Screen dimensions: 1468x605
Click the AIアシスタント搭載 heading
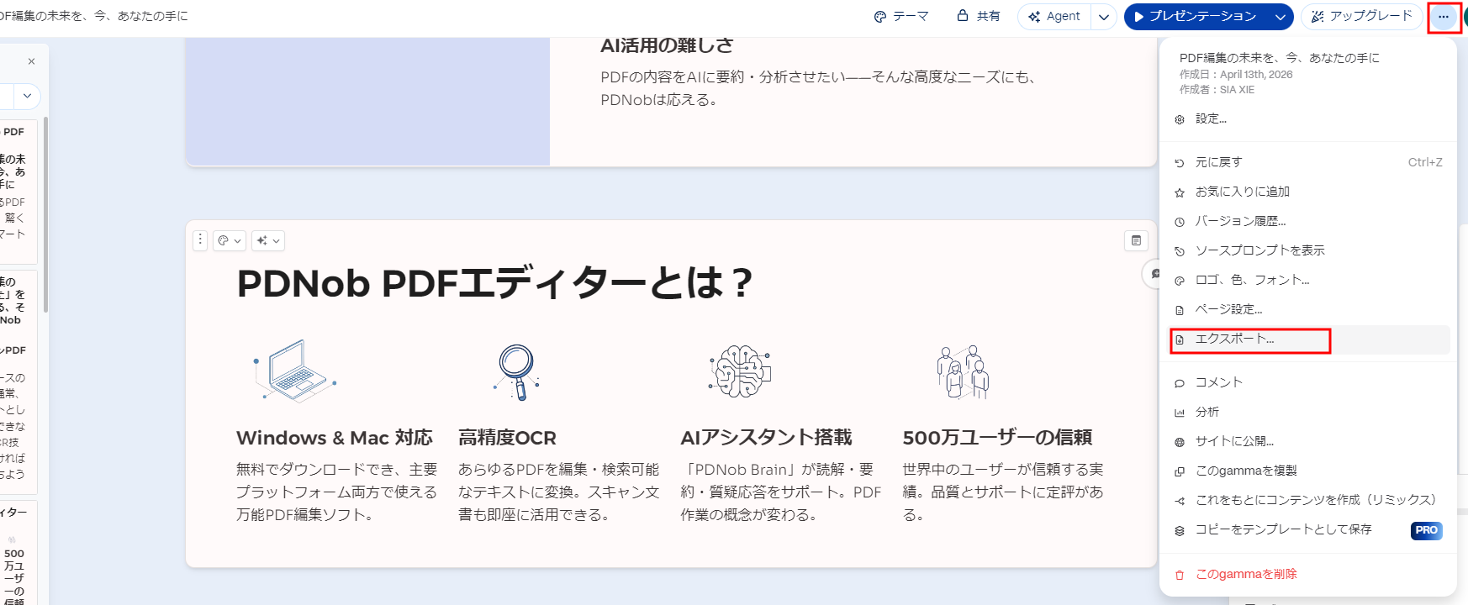766,438
